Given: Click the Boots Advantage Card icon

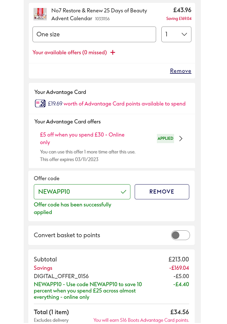Looking at the screenshot, I should [x=40, y=103].
